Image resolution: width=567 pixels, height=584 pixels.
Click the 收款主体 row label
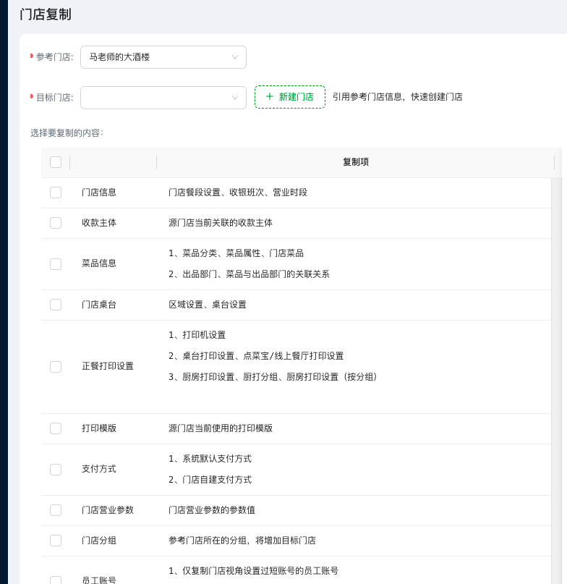pos(99,223)
